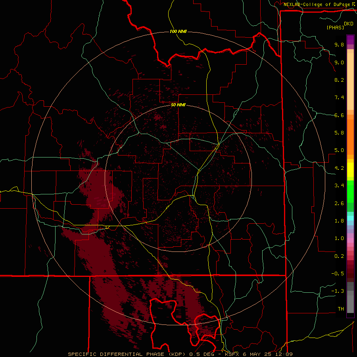Click the 2.6 value on the color scale

pyautogui.click(x=339, y=203)
